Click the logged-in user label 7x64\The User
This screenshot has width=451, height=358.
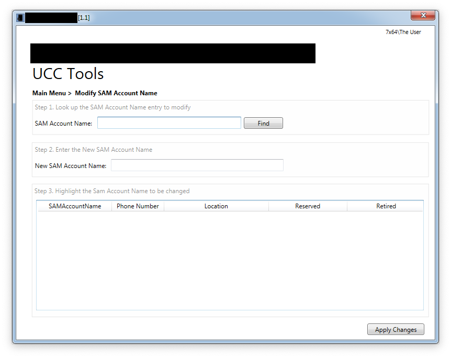403,32
